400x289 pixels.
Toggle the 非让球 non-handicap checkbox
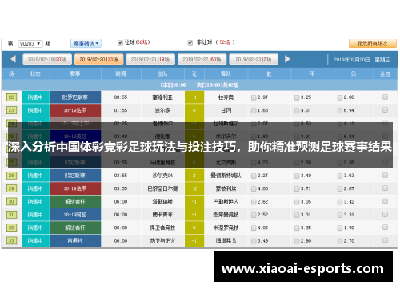[190, 42]
